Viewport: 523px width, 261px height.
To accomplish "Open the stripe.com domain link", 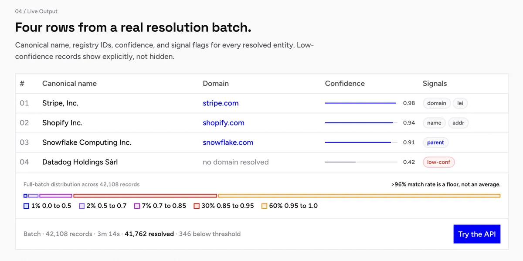I will click(x=221, y=103).
